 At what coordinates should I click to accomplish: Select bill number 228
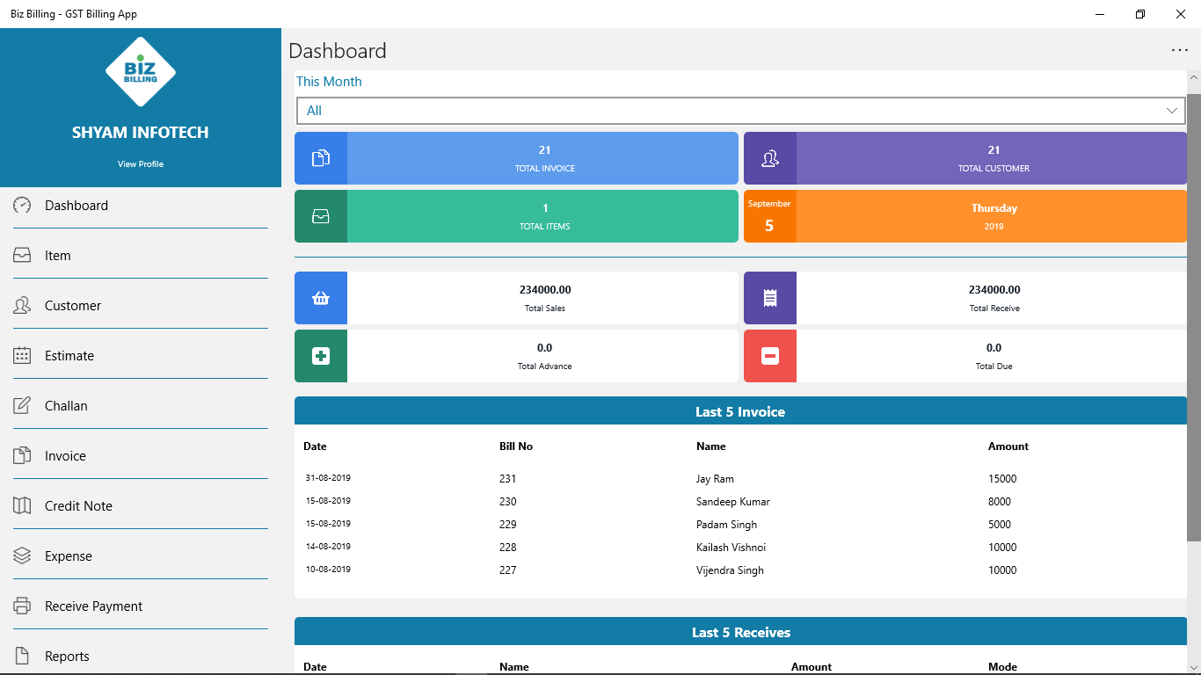(507, 548)
